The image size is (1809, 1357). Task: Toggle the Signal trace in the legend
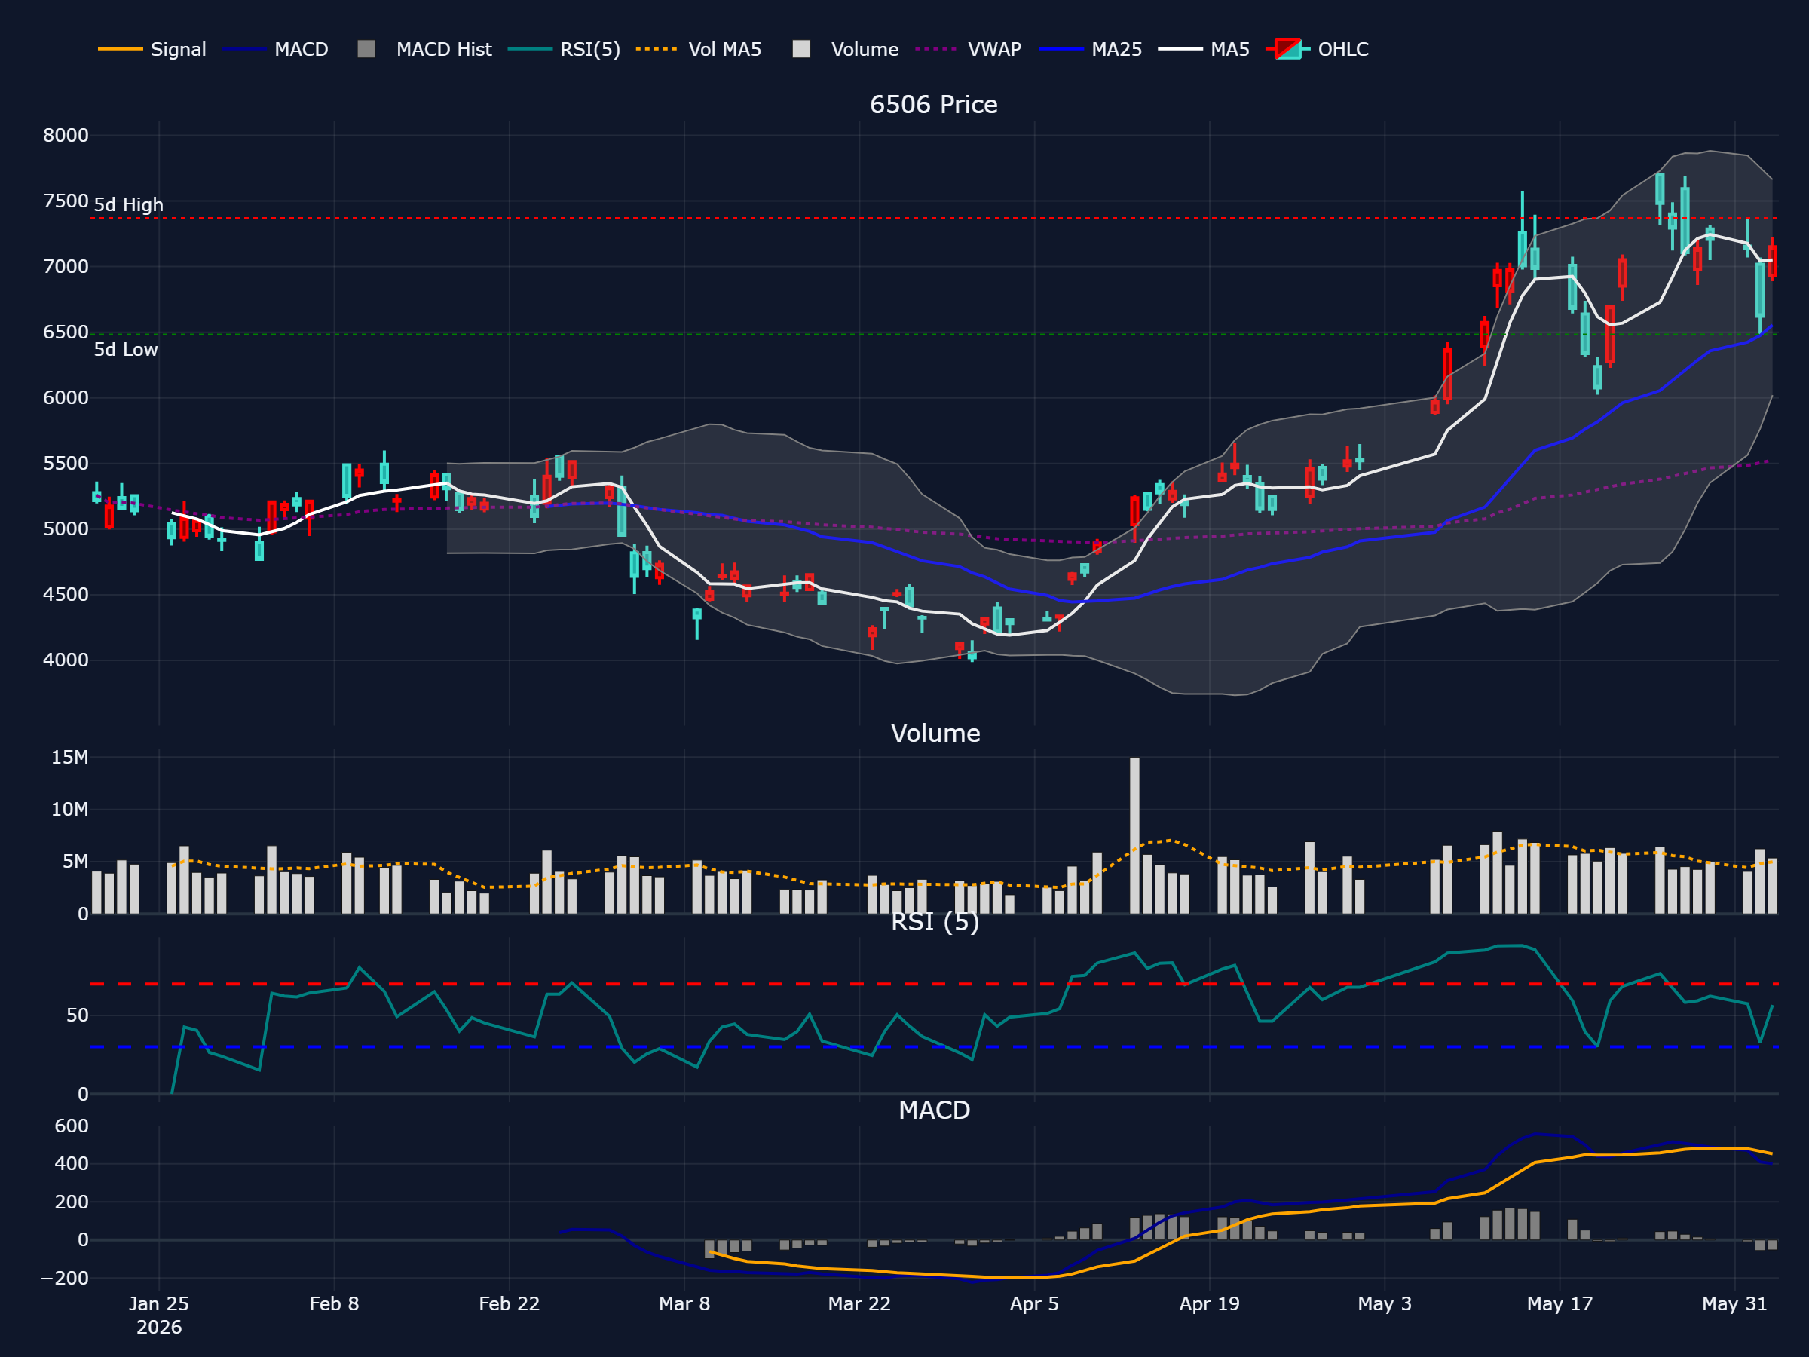tap(152, 49)
